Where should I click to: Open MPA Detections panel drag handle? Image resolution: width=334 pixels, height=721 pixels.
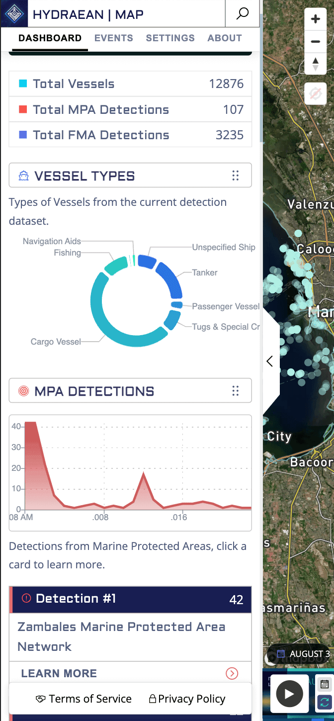click(236, 391)
